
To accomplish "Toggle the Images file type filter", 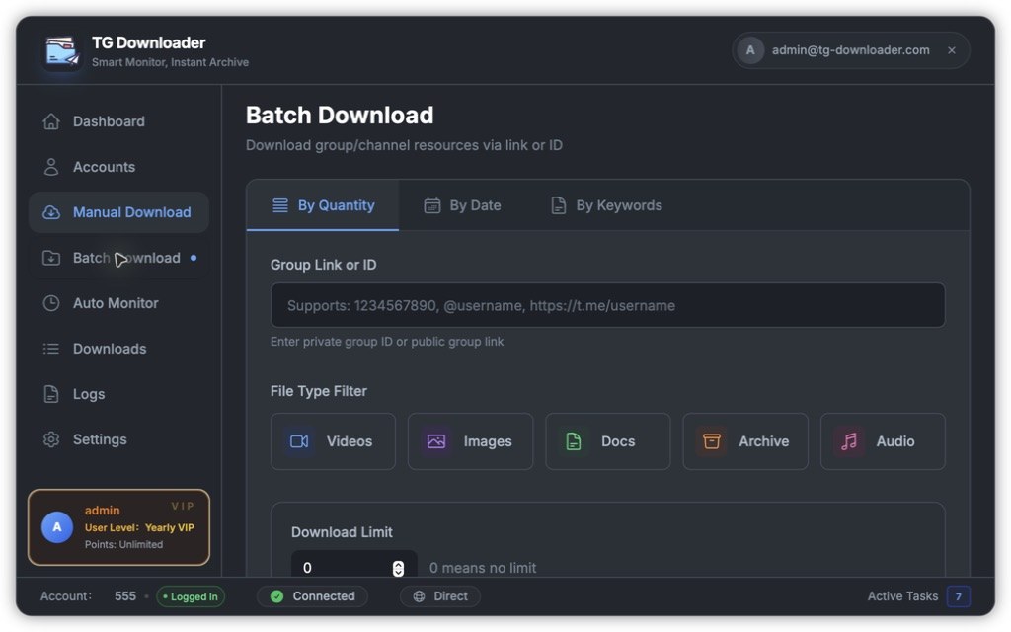I will [470, 441].
